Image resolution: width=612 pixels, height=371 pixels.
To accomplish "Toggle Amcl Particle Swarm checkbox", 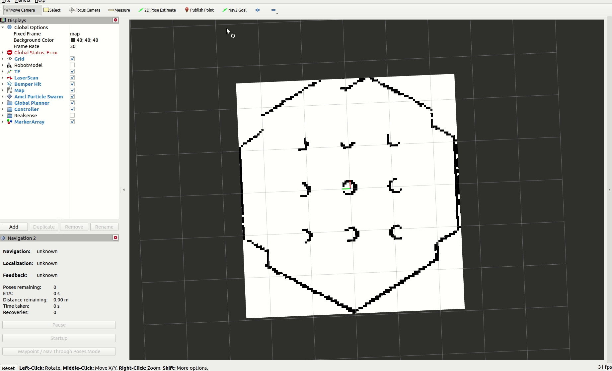I will (72, 96).
